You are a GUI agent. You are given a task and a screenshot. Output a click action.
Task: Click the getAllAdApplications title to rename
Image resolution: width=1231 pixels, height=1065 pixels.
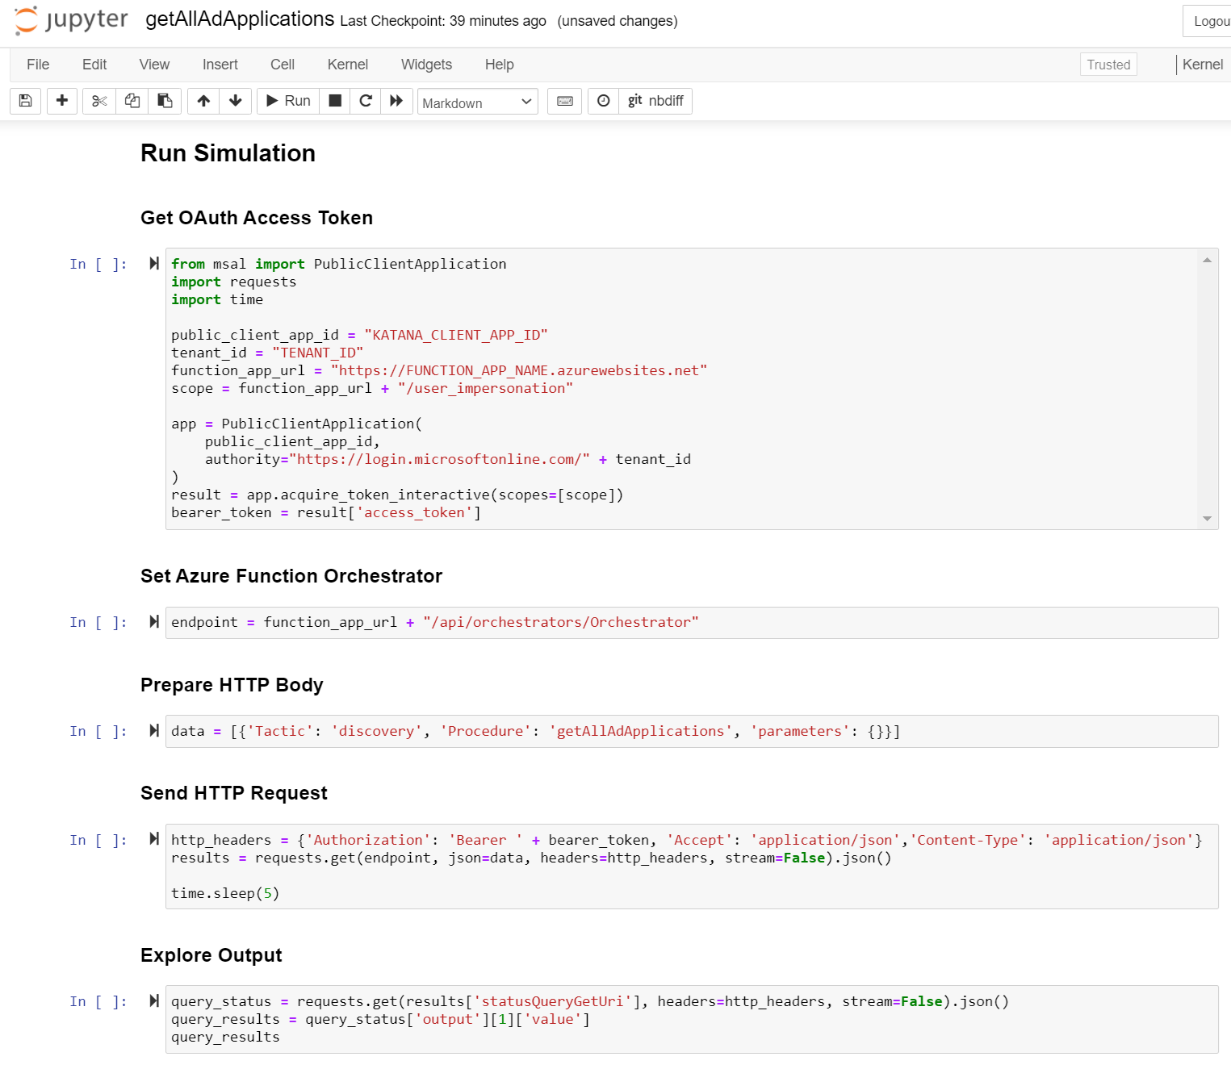point(239,19)
